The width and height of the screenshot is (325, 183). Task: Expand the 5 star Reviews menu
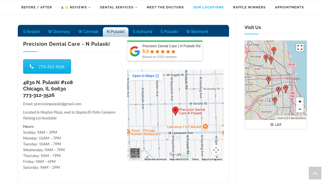tap(76, 7)
